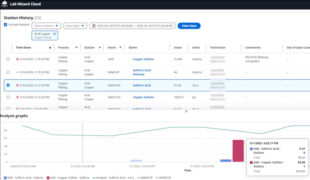310x180 pixels.
Task: Click the panel splitter handle above Analysis graphs
Action: pos(186,111)
